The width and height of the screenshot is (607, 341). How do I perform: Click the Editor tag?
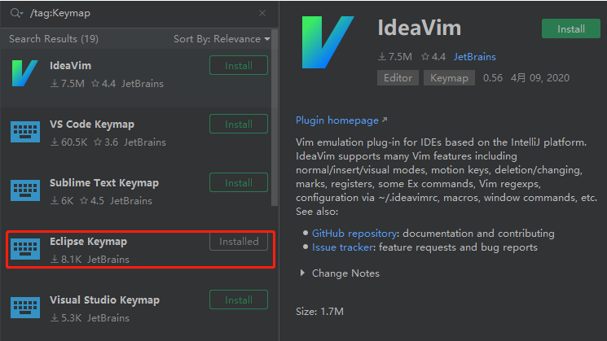coord(398,77)
